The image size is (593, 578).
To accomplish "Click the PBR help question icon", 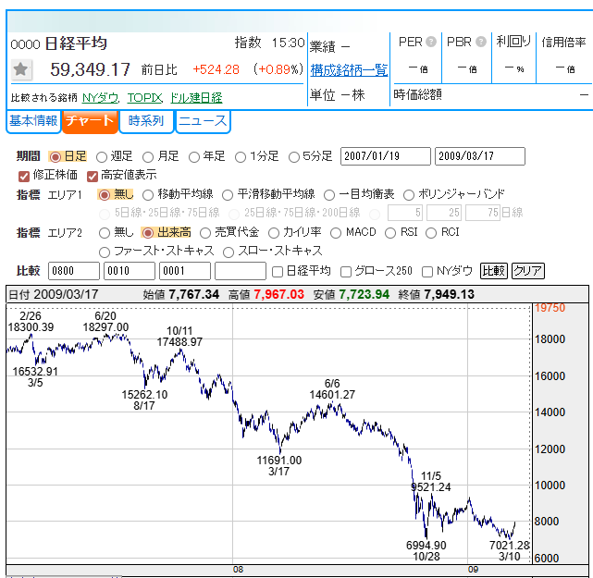I will point(481,42).
